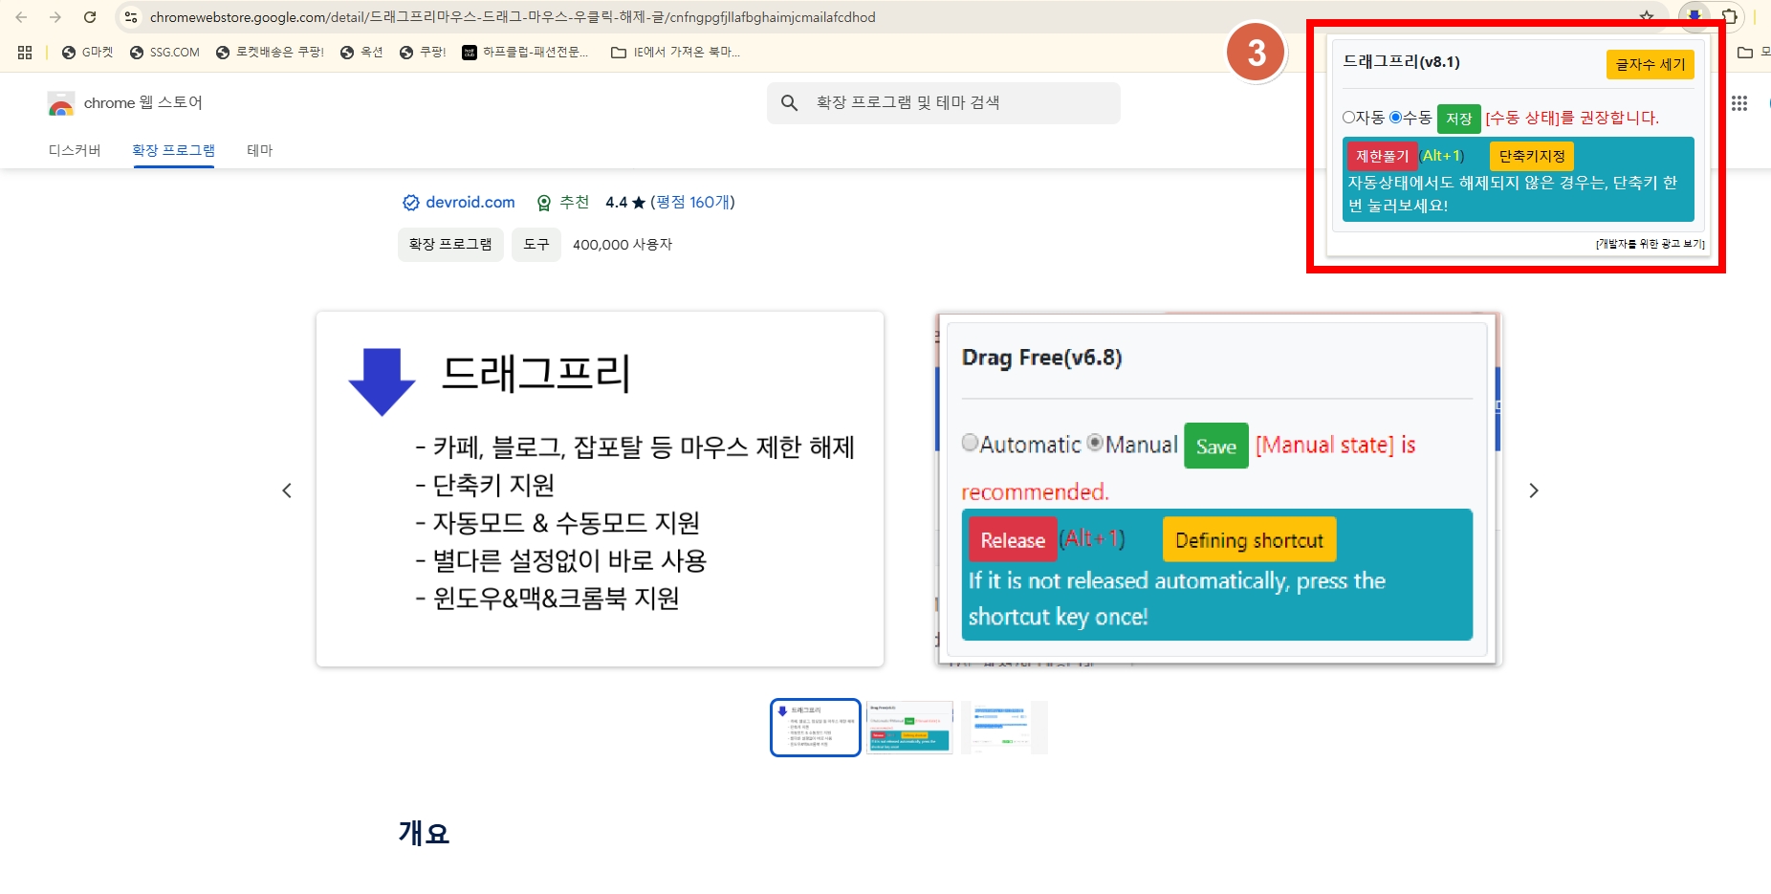Click the 추천 badge
Screen dimensions: 1771x894
click(x=563, y=203)
